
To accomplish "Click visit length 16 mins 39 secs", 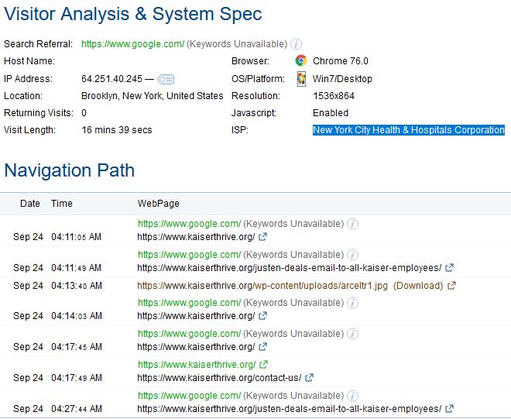I will click(117, 130).
